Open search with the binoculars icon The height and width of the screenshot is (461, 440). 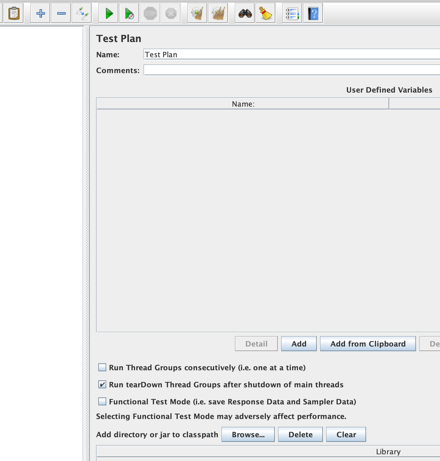[244, 13]
